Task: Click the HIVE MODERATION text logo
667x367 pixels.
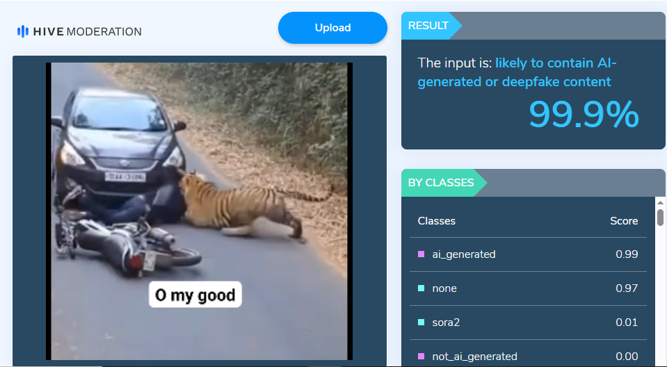Action: tap(87, 32)
